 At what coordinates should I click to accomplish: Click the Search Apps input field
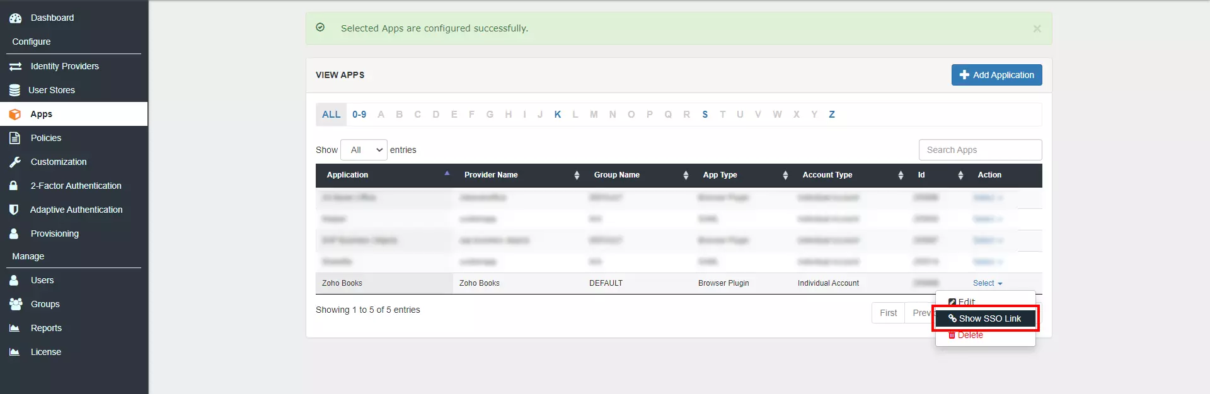(x=980, y=150)
